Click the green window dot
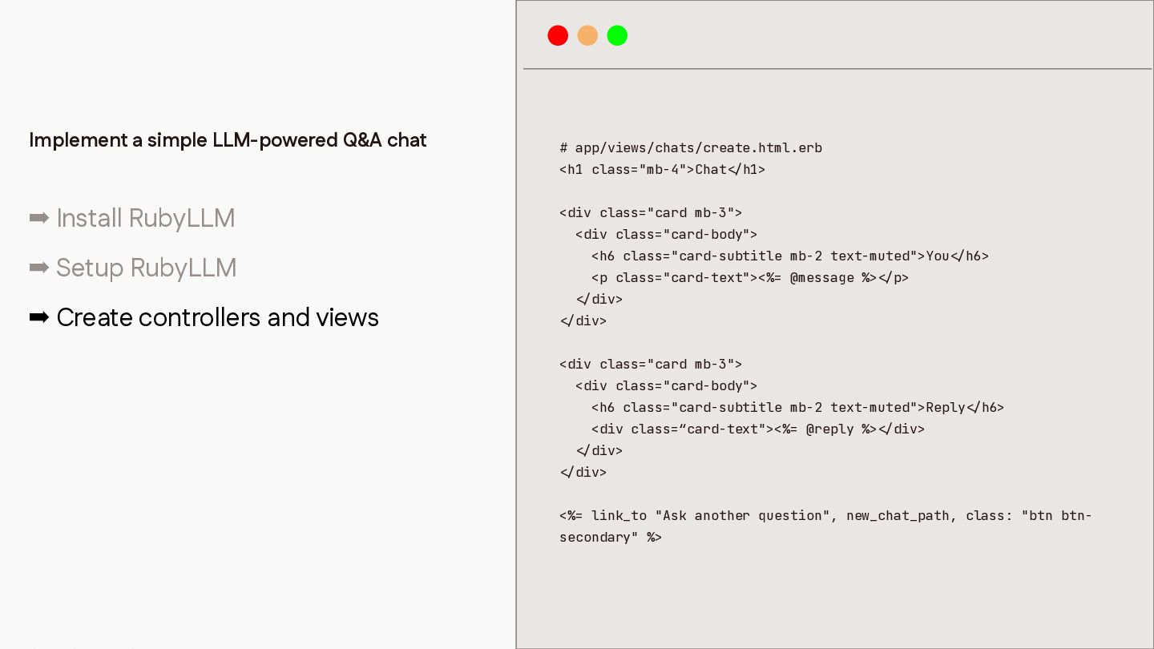This screenshot has height=649, width=1154. (617, 35)
